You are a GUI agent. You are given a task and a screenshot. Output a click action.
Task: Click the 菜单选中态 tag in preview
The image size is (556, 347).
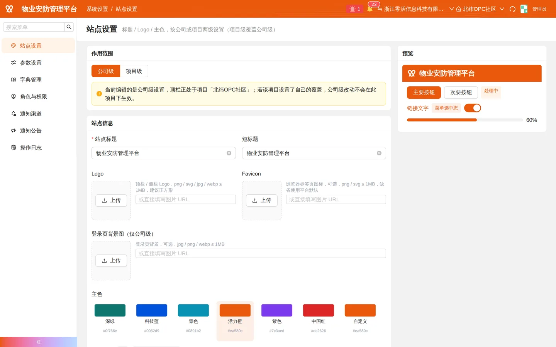[x=446, y=108]
